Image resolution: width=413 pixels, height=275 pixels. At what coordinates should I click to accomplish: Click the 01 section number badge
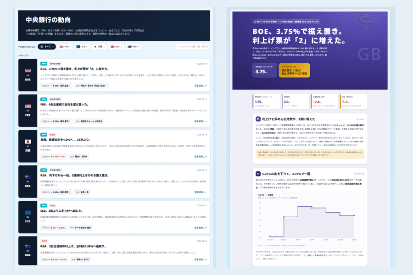point(258,119)
